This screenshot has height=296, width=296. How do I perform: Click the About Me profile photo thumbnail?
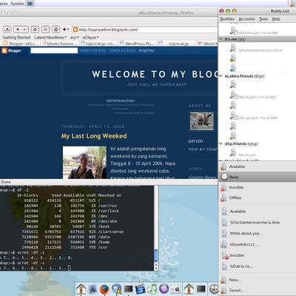pos(201,121)
